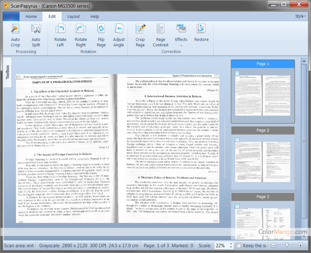Open the Layout ribbon tab
Viewport: 311px width, 253px height.
pyautogui.click(x=73, y=17)
